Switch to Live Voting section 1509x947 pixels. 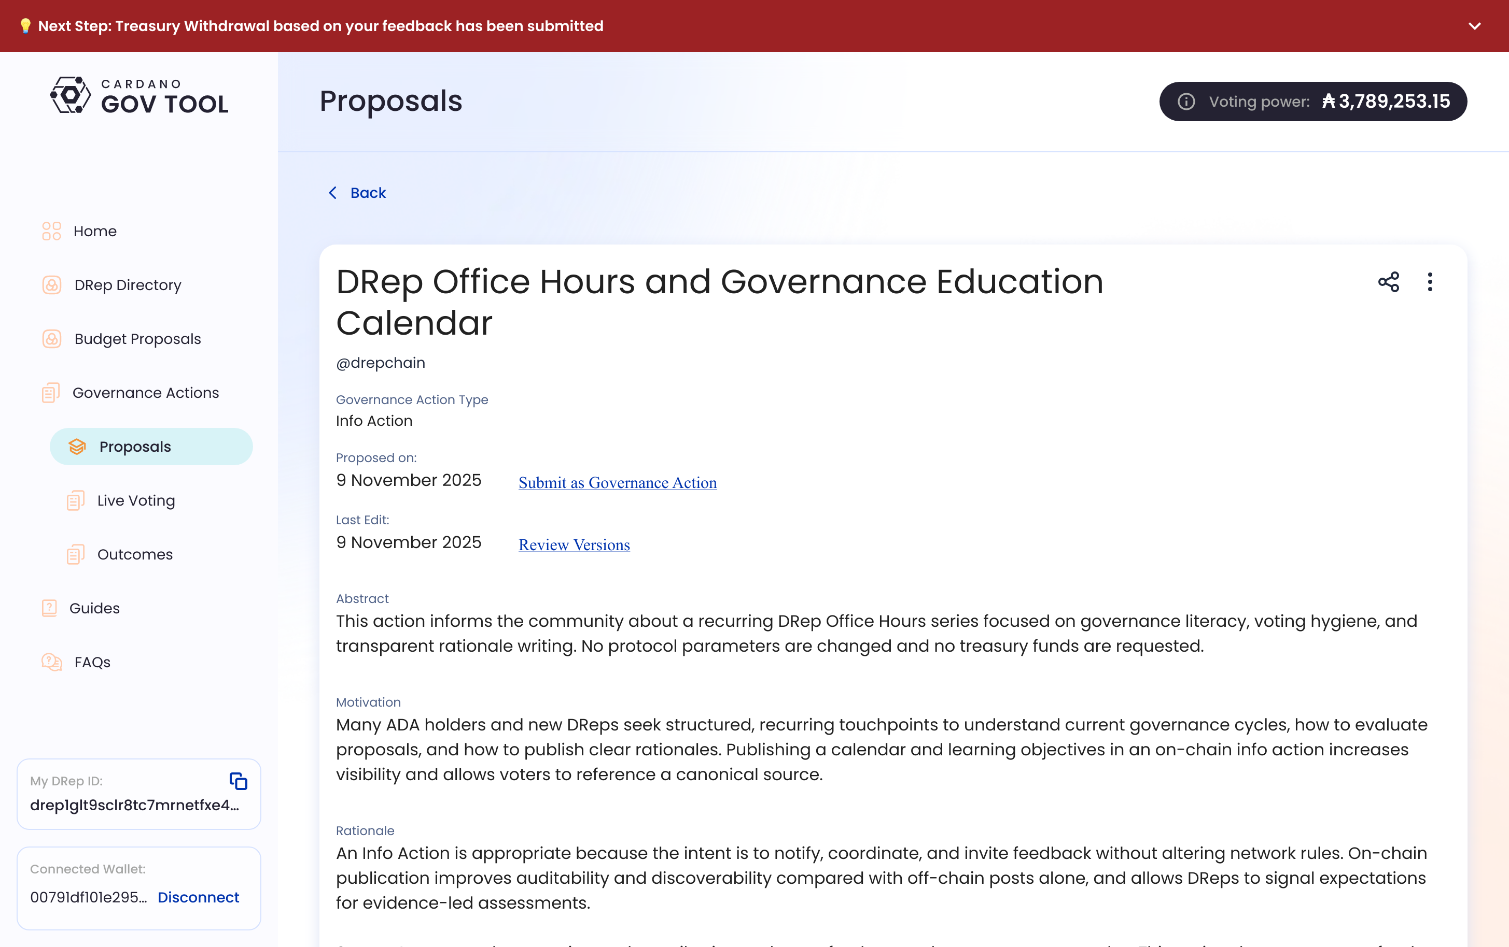(x=136, y=500)
